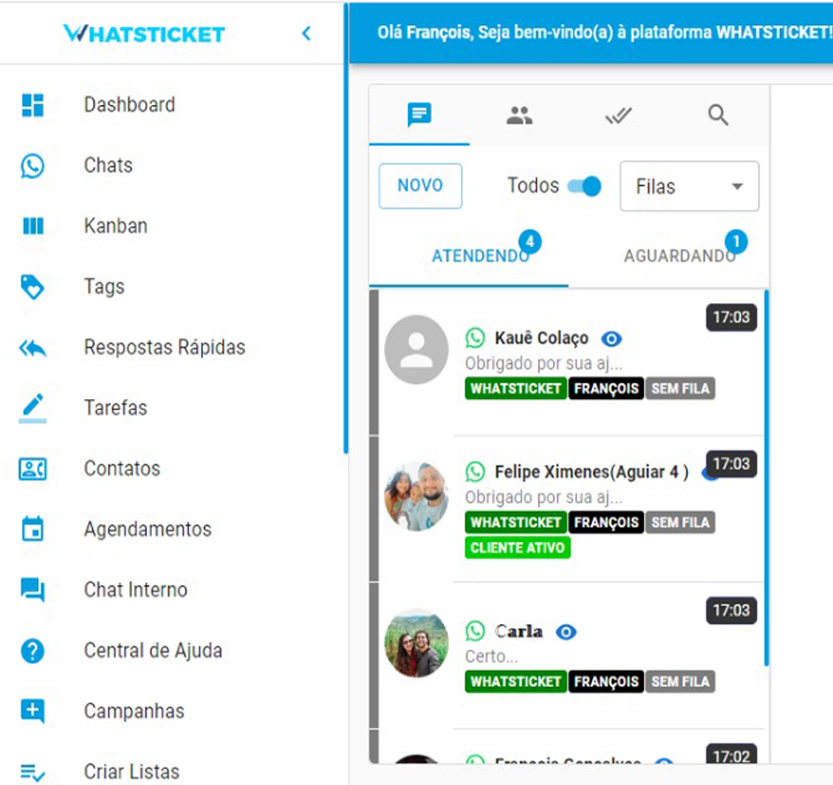Click the NOVO button

pyautogui.click(x=420, y=186)
